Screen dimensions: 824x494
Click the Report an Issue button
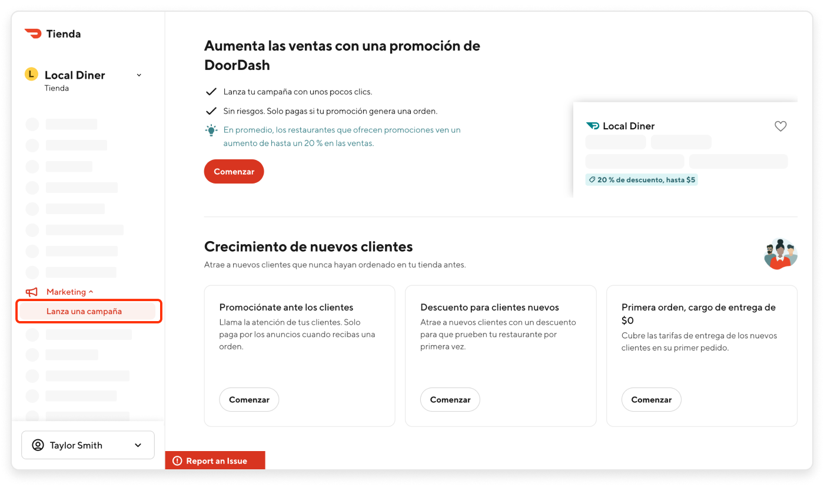pos(215,461)
